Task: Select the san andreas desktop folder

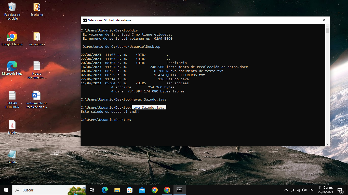Action: point(37,39)
